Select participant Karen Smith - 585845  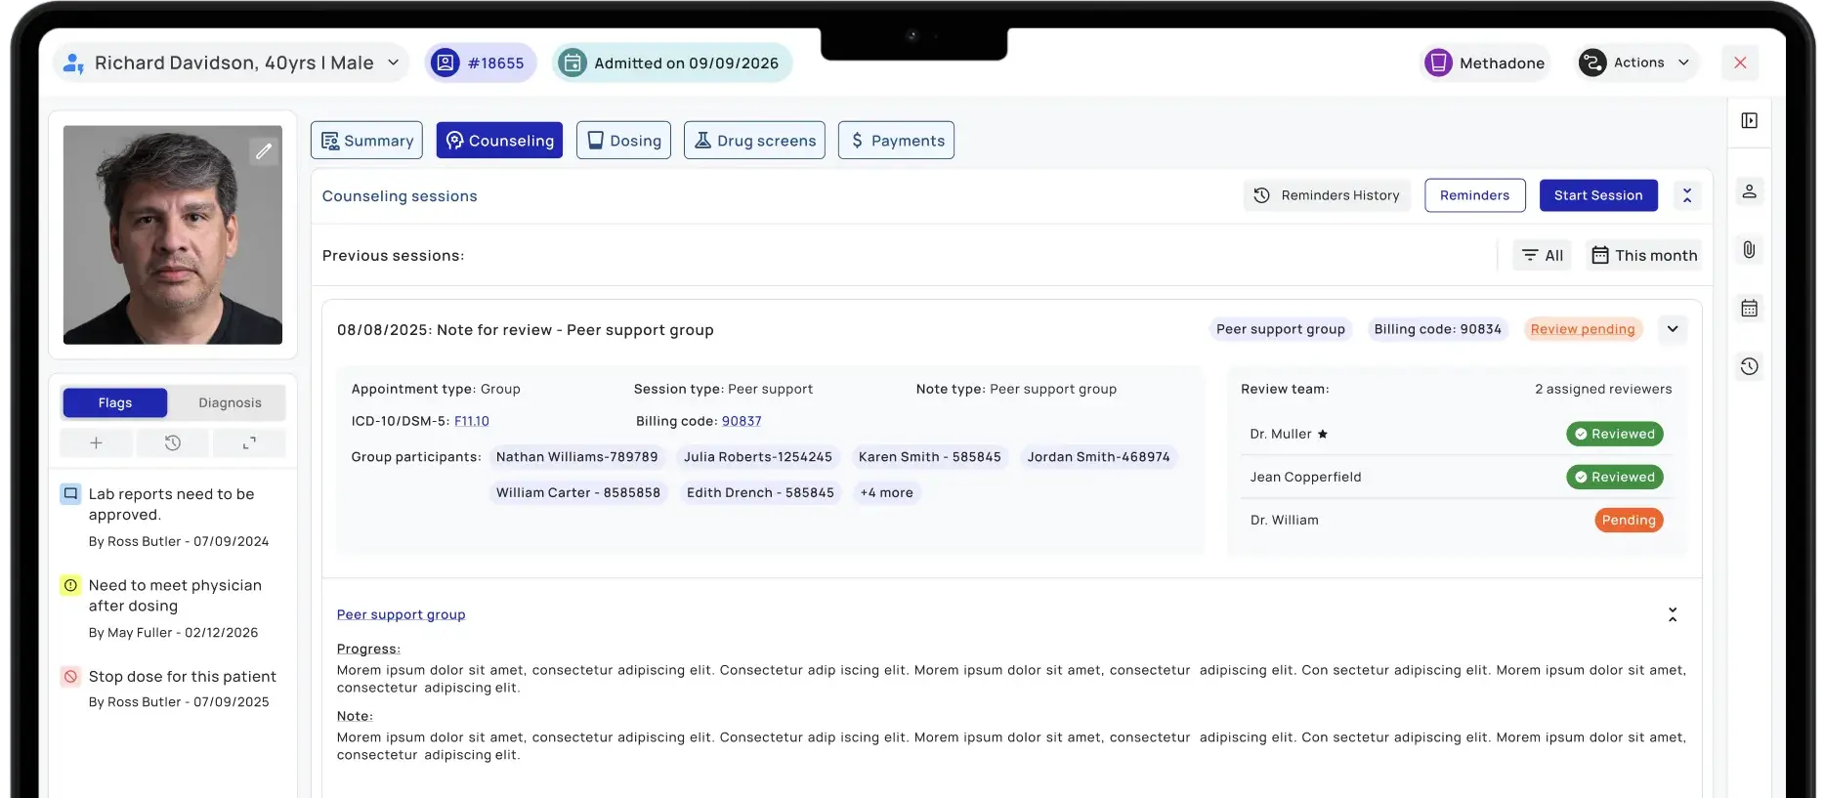pyautogui.click(x=930, y=456)
